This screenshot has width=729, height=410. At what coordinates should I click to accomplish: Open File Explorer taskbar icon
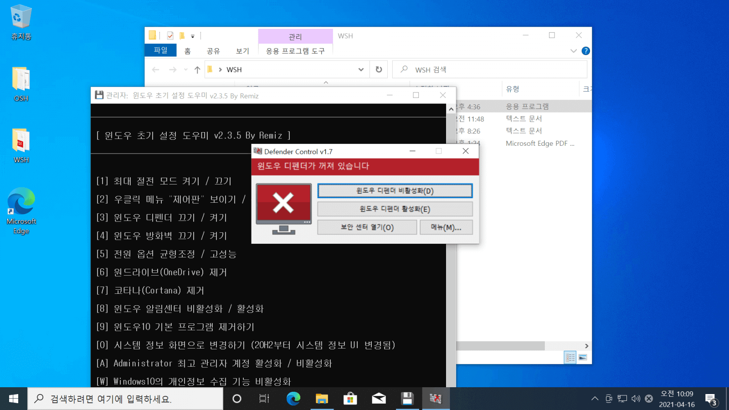coord(322,399)
